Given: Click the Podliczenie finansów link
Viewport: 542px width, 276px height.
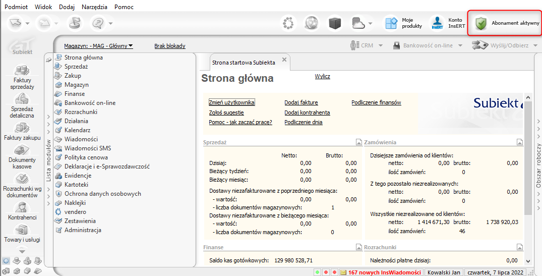Looking at the screenshot, I should [376, 102].
